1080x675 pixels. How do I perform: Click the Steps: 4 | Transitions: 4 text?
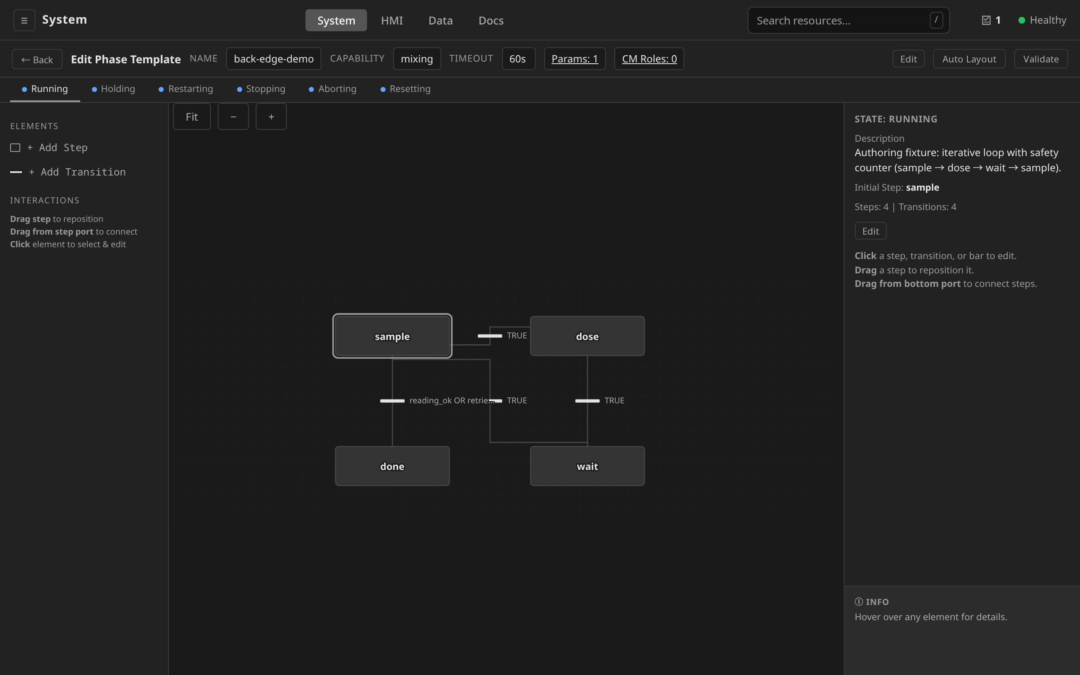pyautogui.click(x=905, y=207)
